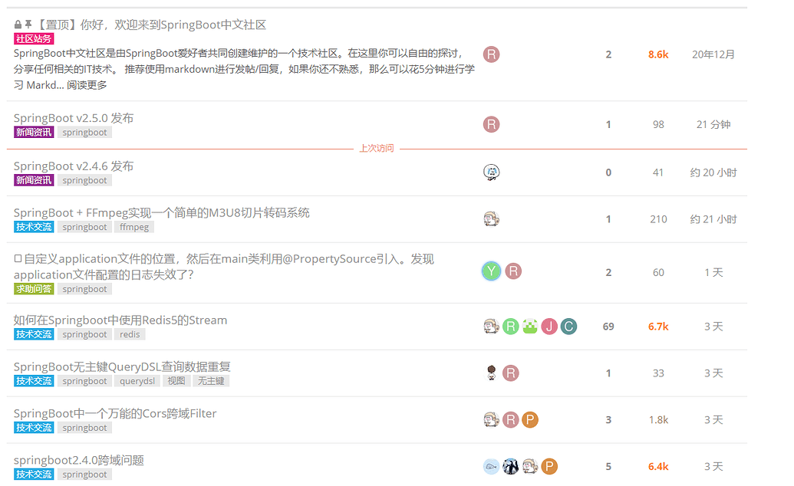Viewport: 794px width, 486px height.
Task: Open the FFmpeg M3U8 切片转码 topic
Action: tap(161, 212)
